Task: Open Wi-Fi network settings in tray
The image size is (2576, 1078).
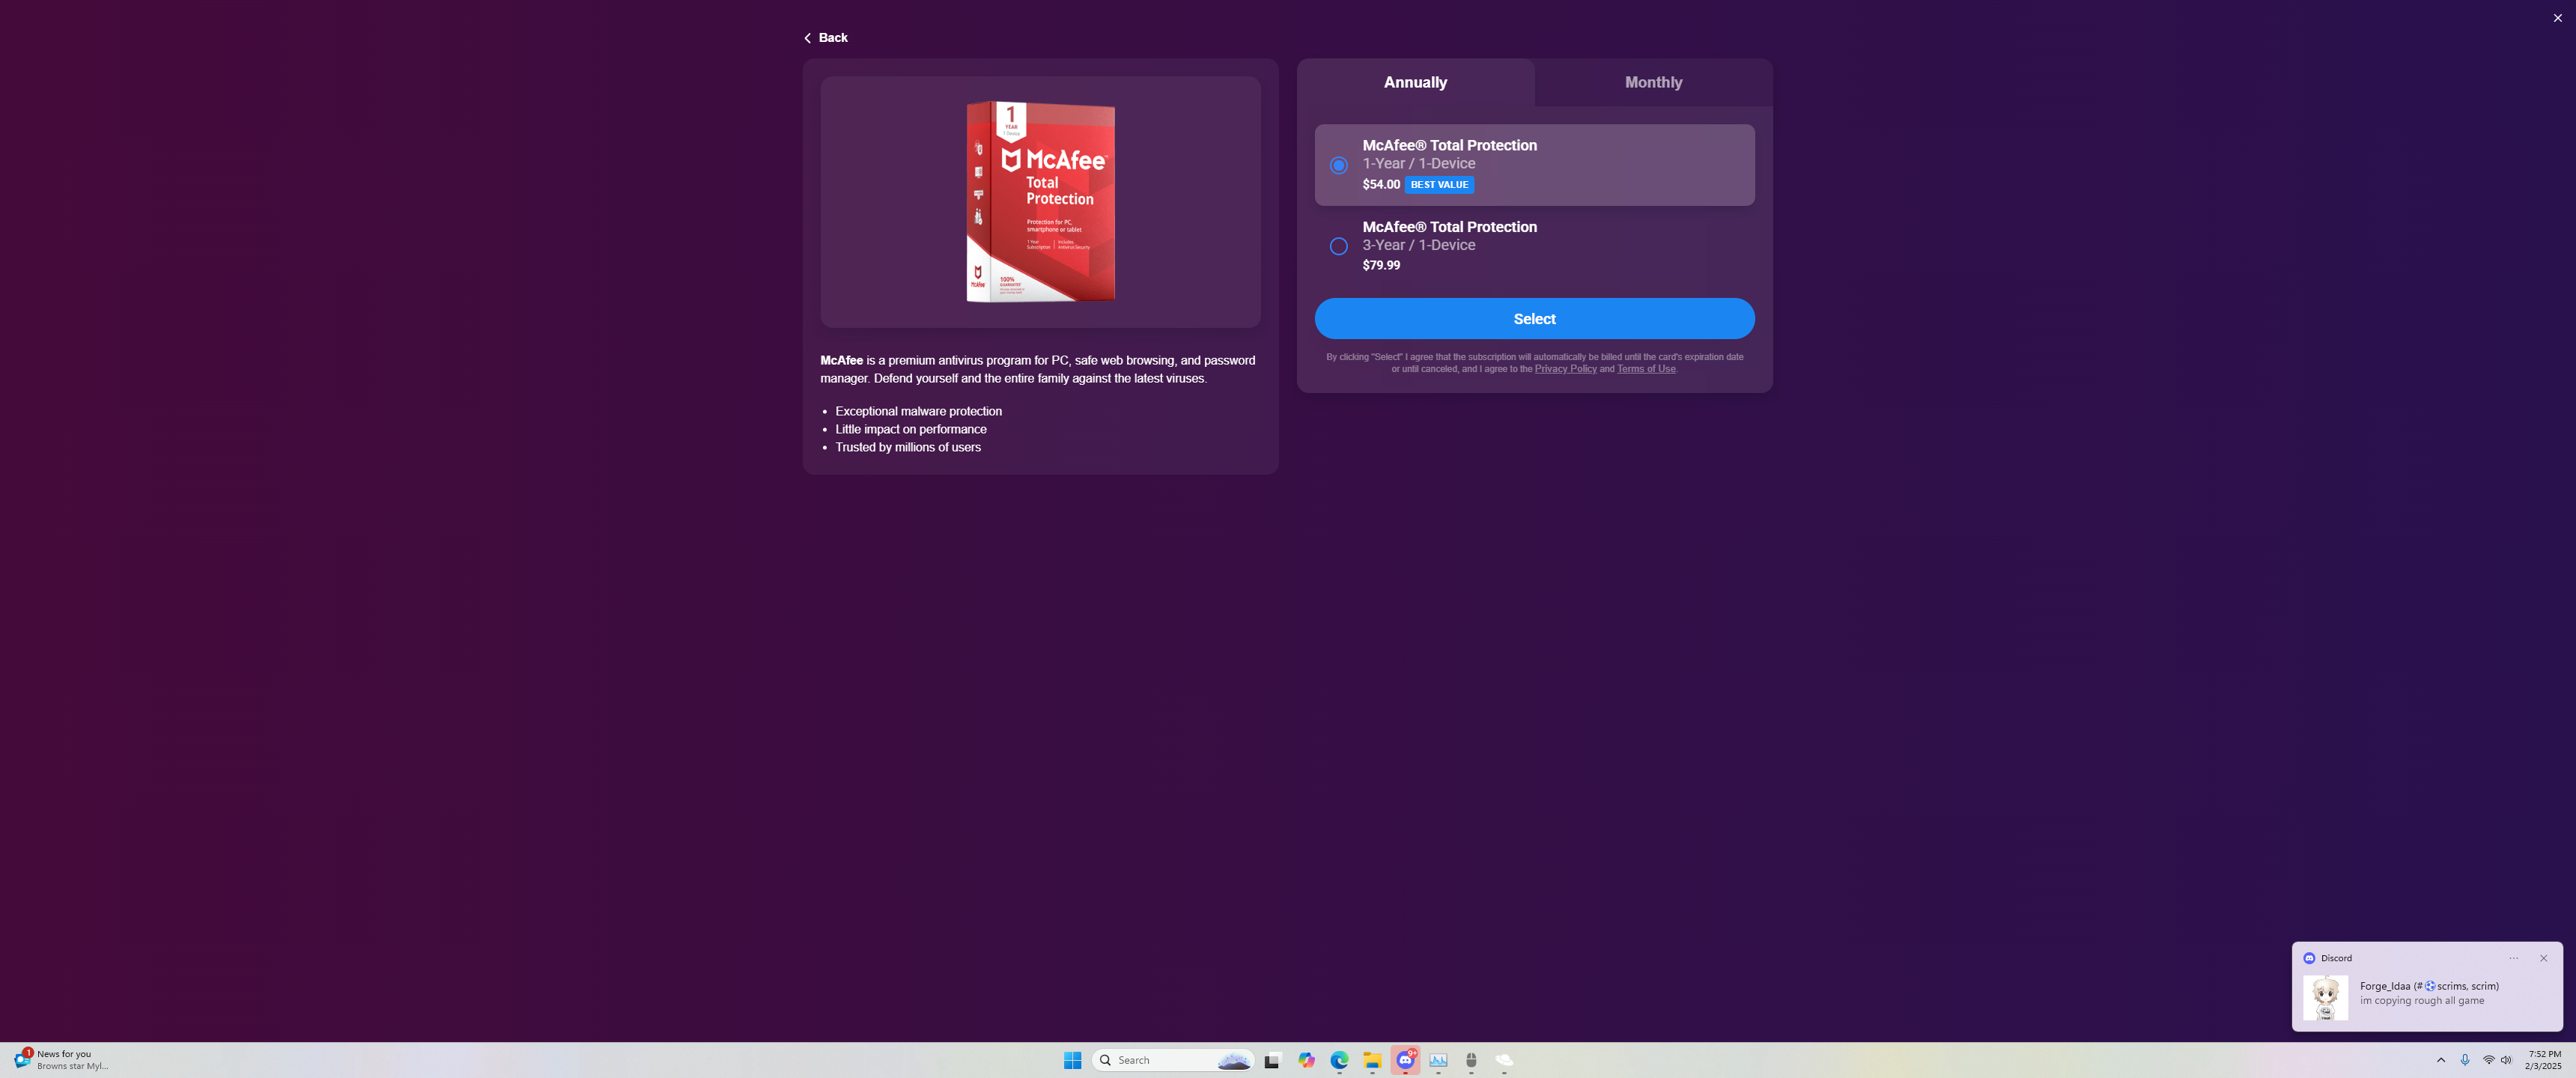Action: click(x=2488, y=1060)
